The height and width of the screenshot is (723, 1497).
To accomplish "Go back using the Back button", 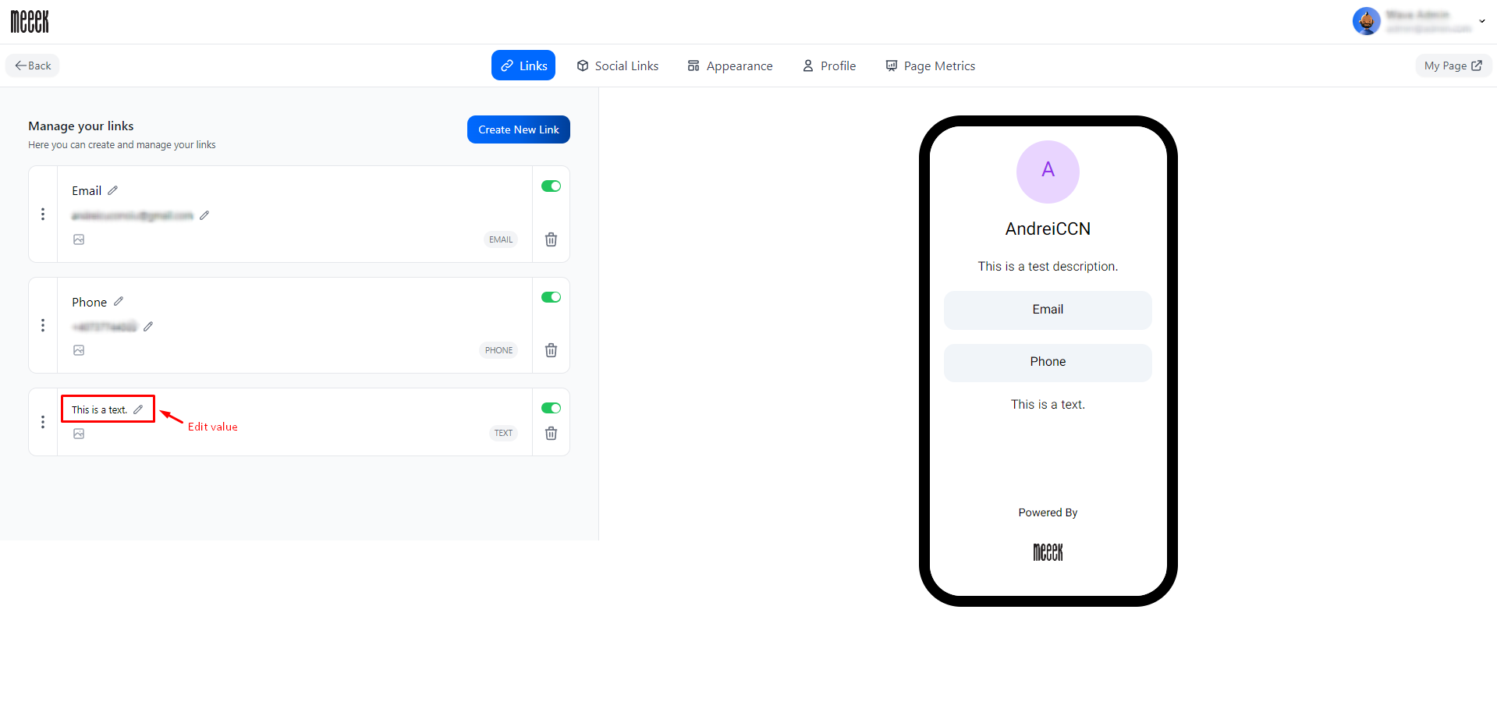I will 33,66.
